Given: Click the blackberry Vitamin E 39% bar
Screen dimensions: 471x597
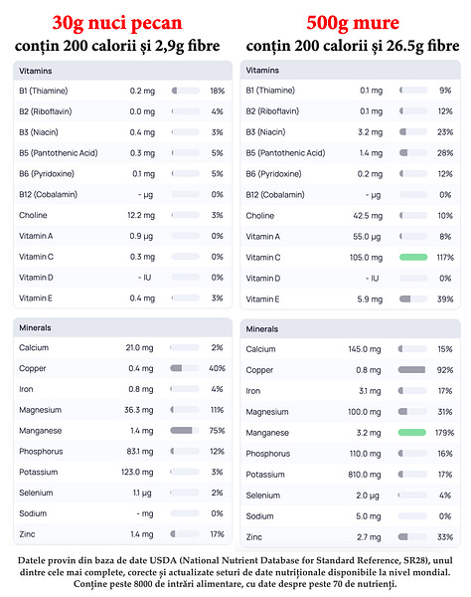Looking at the screenshot, I should tap(413, 298).
